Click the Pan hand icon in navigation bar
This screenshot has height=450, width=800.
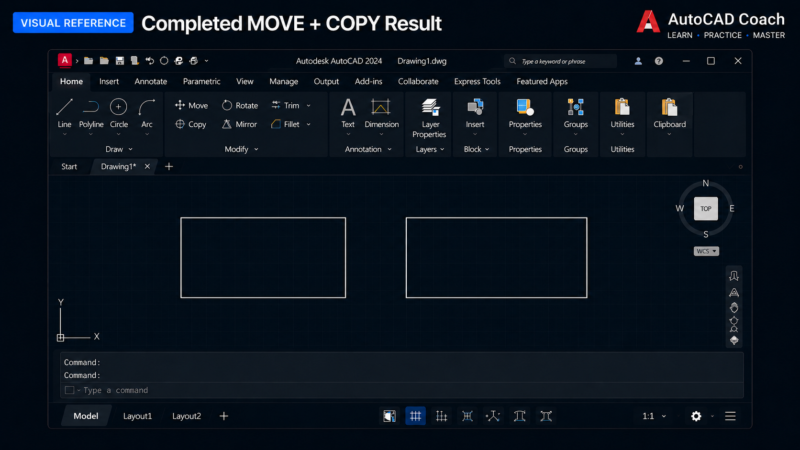734,307
